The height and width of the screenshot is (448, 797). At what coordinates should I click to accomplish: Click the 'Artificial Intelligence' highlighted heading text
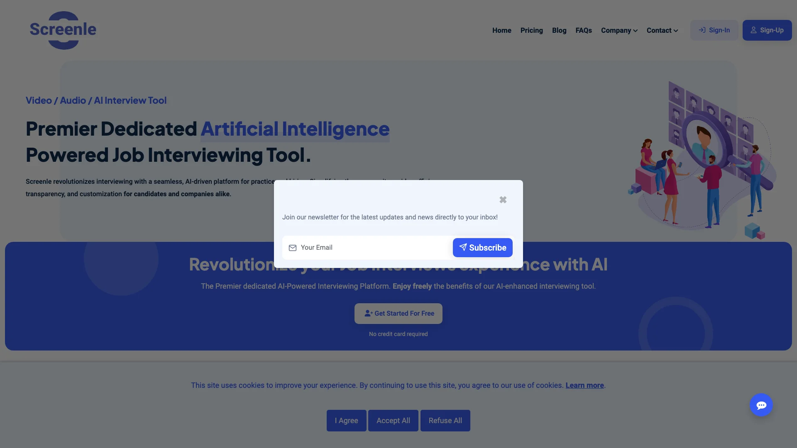(x=295, y=129)
